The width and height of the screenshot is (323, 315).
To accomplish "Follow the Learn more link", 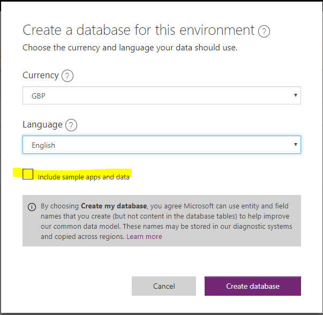I will [144, 236].
